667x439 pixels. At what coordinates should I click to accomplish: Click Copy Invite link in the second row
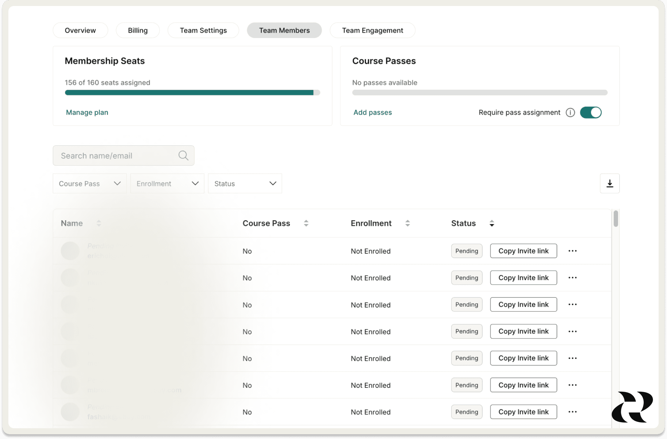click(x=523, y=278)
